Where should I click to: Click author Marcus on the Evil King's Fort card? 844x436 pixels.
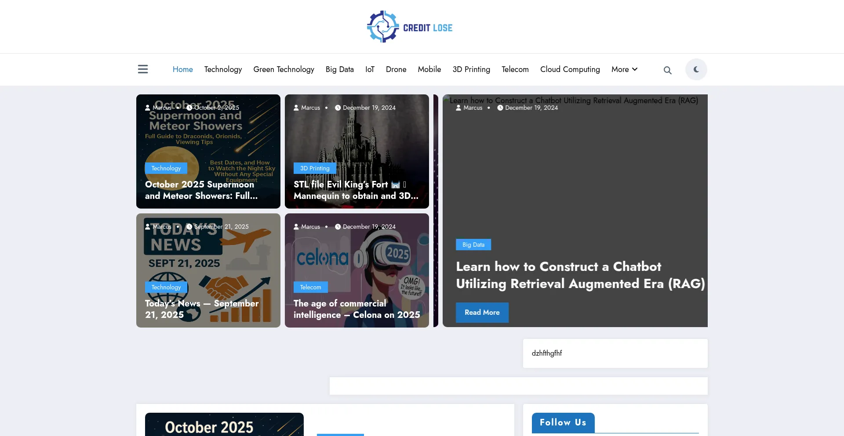[307, 108]
